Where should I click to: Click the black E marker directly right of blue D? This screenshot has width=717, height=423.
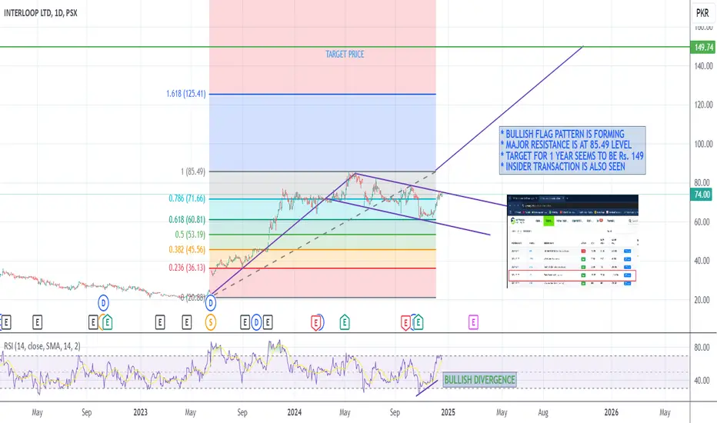point(268,323)
